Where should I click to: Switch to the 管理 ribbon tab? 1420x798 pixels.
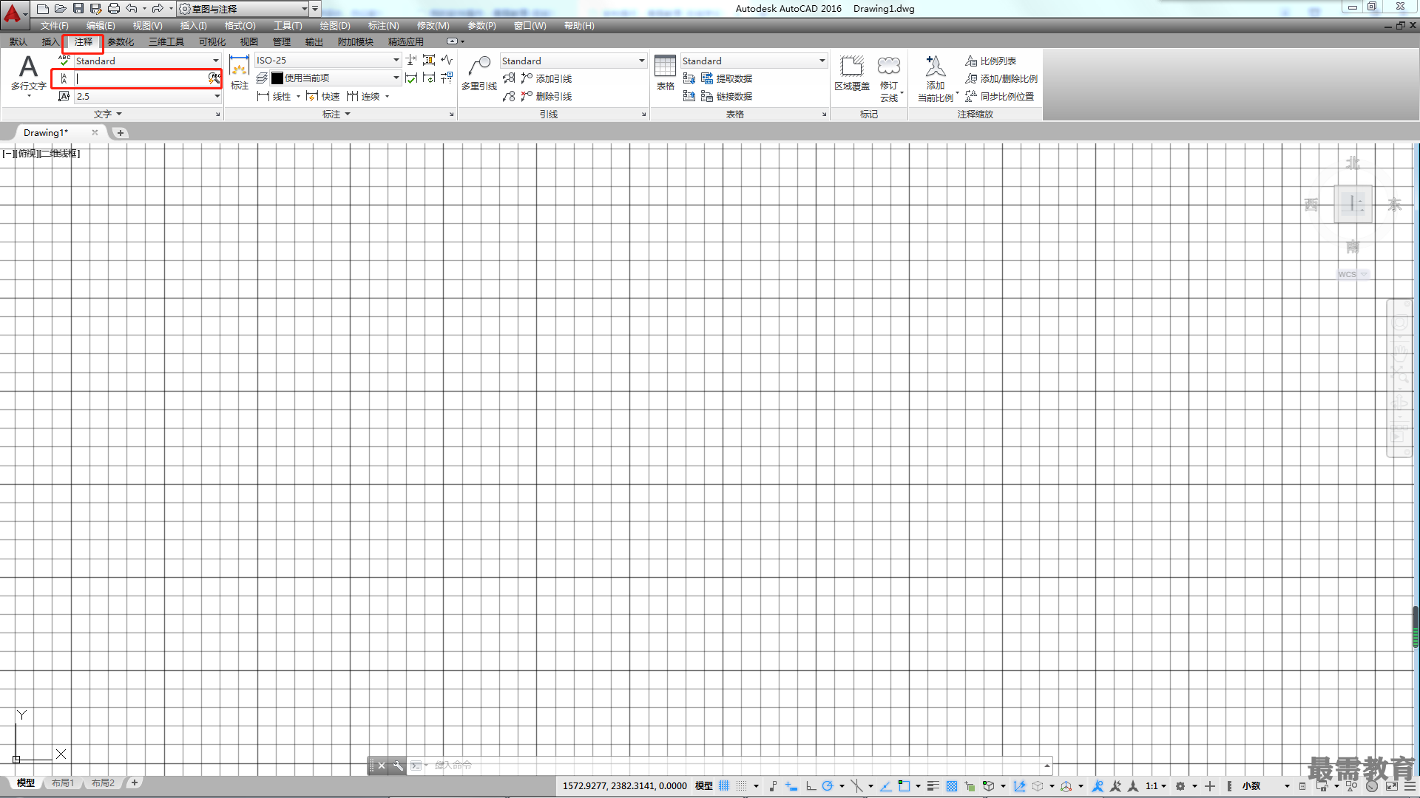tap(282, 42)
